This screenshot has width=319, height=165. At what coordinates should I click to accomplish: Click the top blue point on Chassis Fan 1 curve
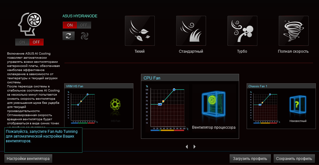(x=270, y=94)
